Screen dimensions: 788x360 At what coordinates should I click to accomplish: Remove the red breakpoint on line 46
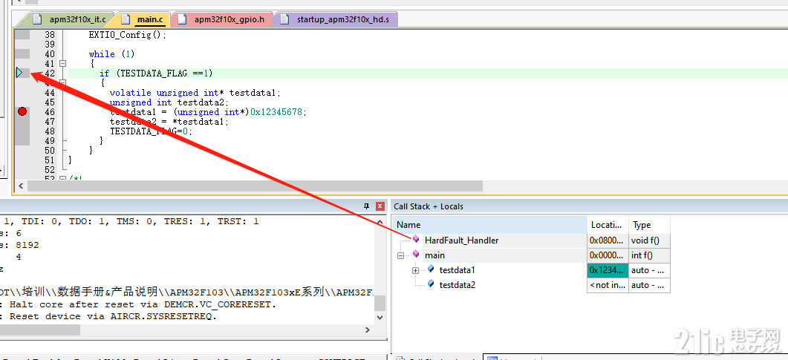point(22,111)
